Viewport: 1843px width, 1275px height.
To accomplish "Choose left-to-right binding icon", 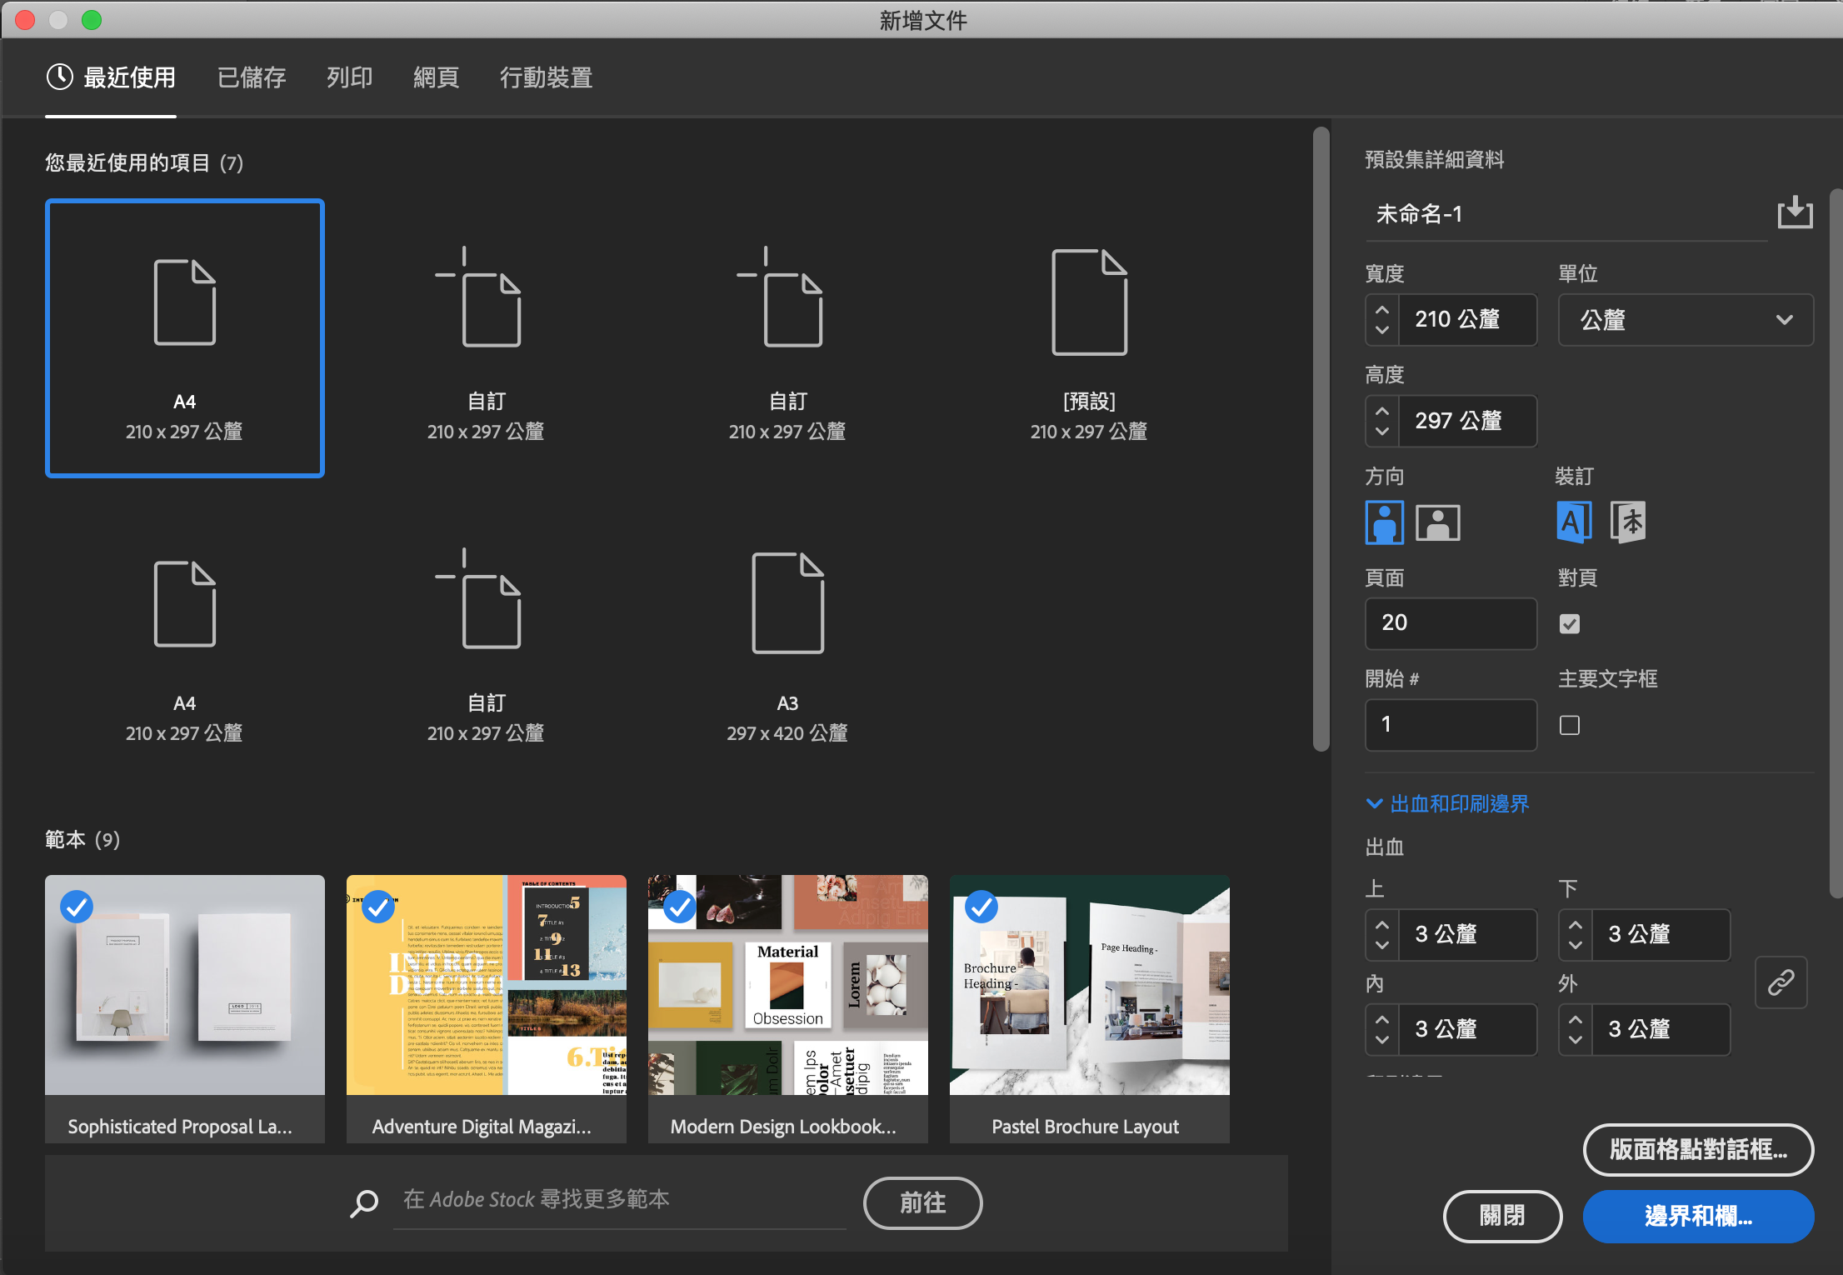I will [x=1574, y=522].
